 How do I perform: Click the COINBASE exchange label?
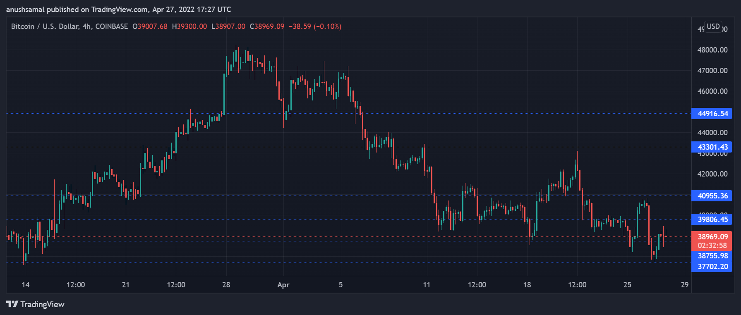pyautogui.click(x=111, y=26)
